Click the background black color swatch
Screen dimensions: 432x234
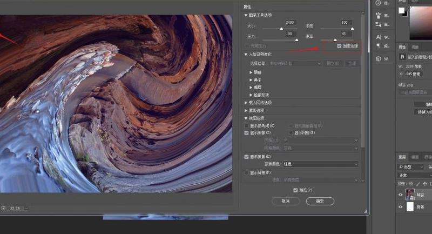406,14
